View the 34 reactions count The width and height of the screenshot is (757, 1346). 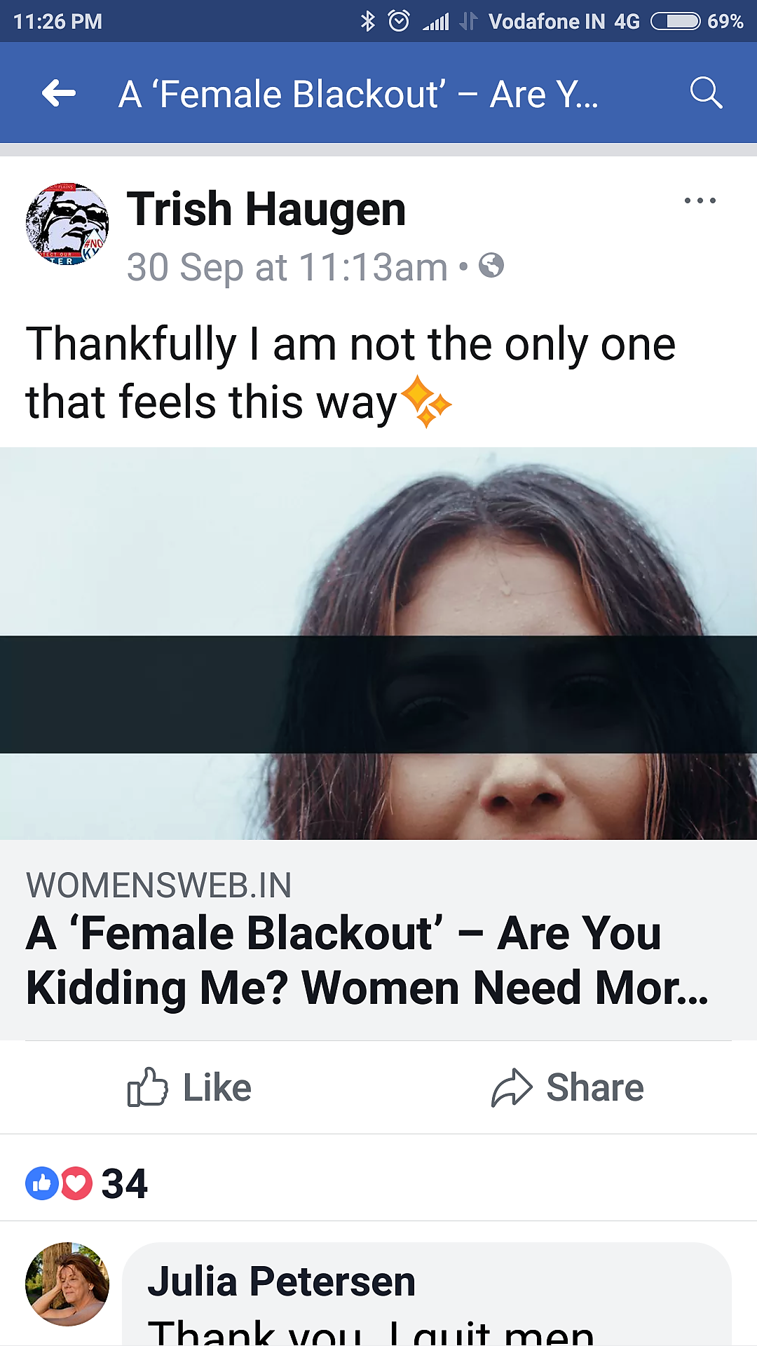(x=124, y=1184)
